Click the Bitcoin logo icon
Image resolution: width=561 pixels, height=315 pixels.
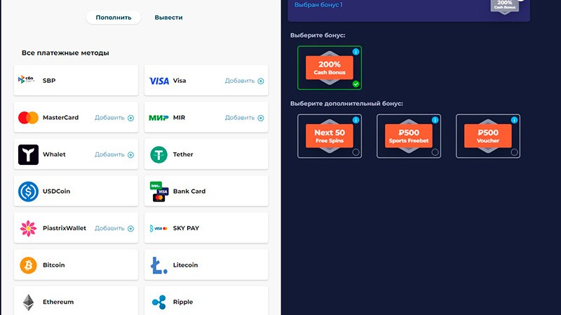point(28,265)
